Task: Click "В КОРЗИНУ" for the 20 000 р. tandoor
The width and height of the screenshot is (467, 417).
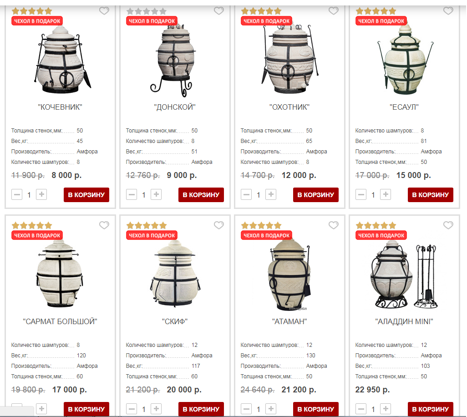Action: [x=201, y=409]
